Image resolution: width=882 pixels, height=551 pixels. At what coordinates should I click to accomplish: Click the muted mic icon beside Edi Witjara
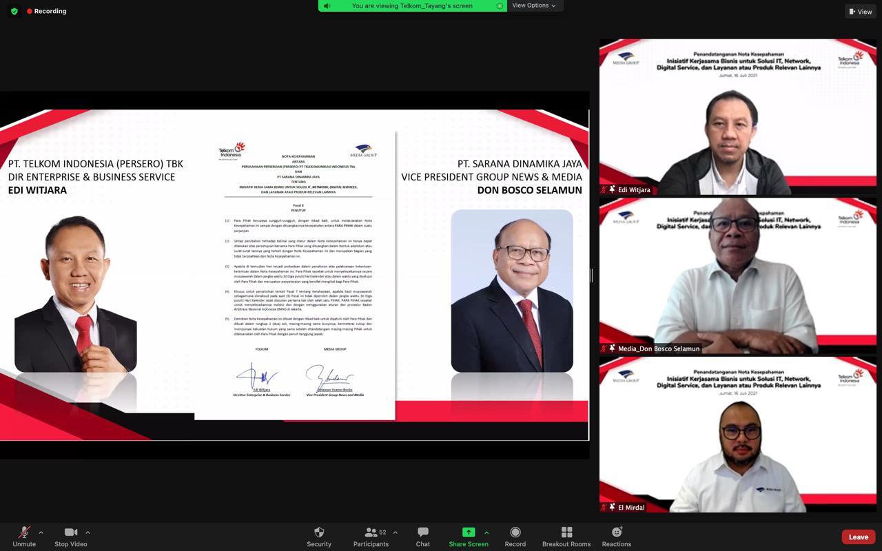tap(604, 189)
